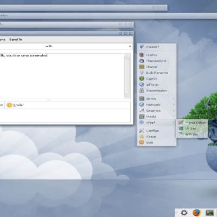Viewport: 217px width, 217px height.
Task: Open Config tools icon
Action: (x=142, y=131)
